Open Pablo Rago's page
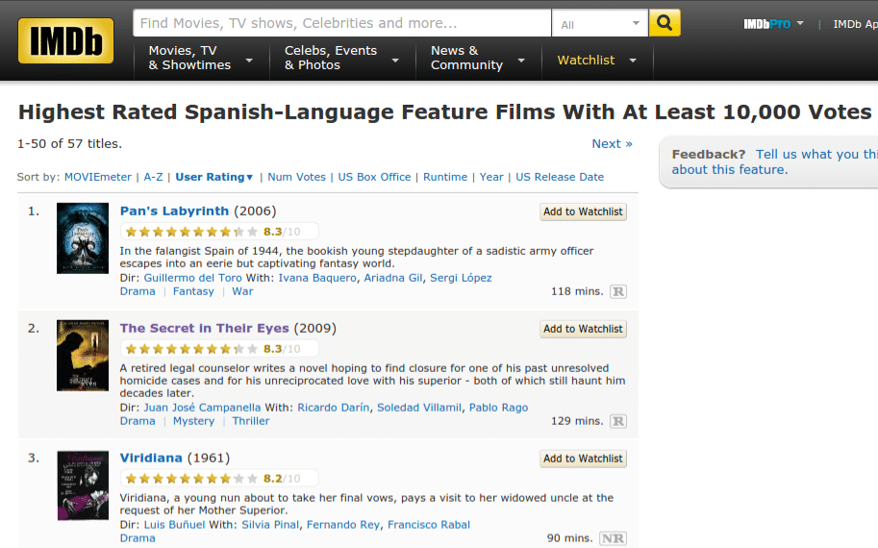Viewport: 878px width, 548px height. tap(498, 408)
